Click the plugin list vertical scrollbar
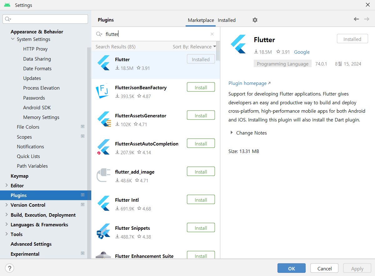Image resolution: width=375 pixels, height=276 pixels. coord(218,52)
